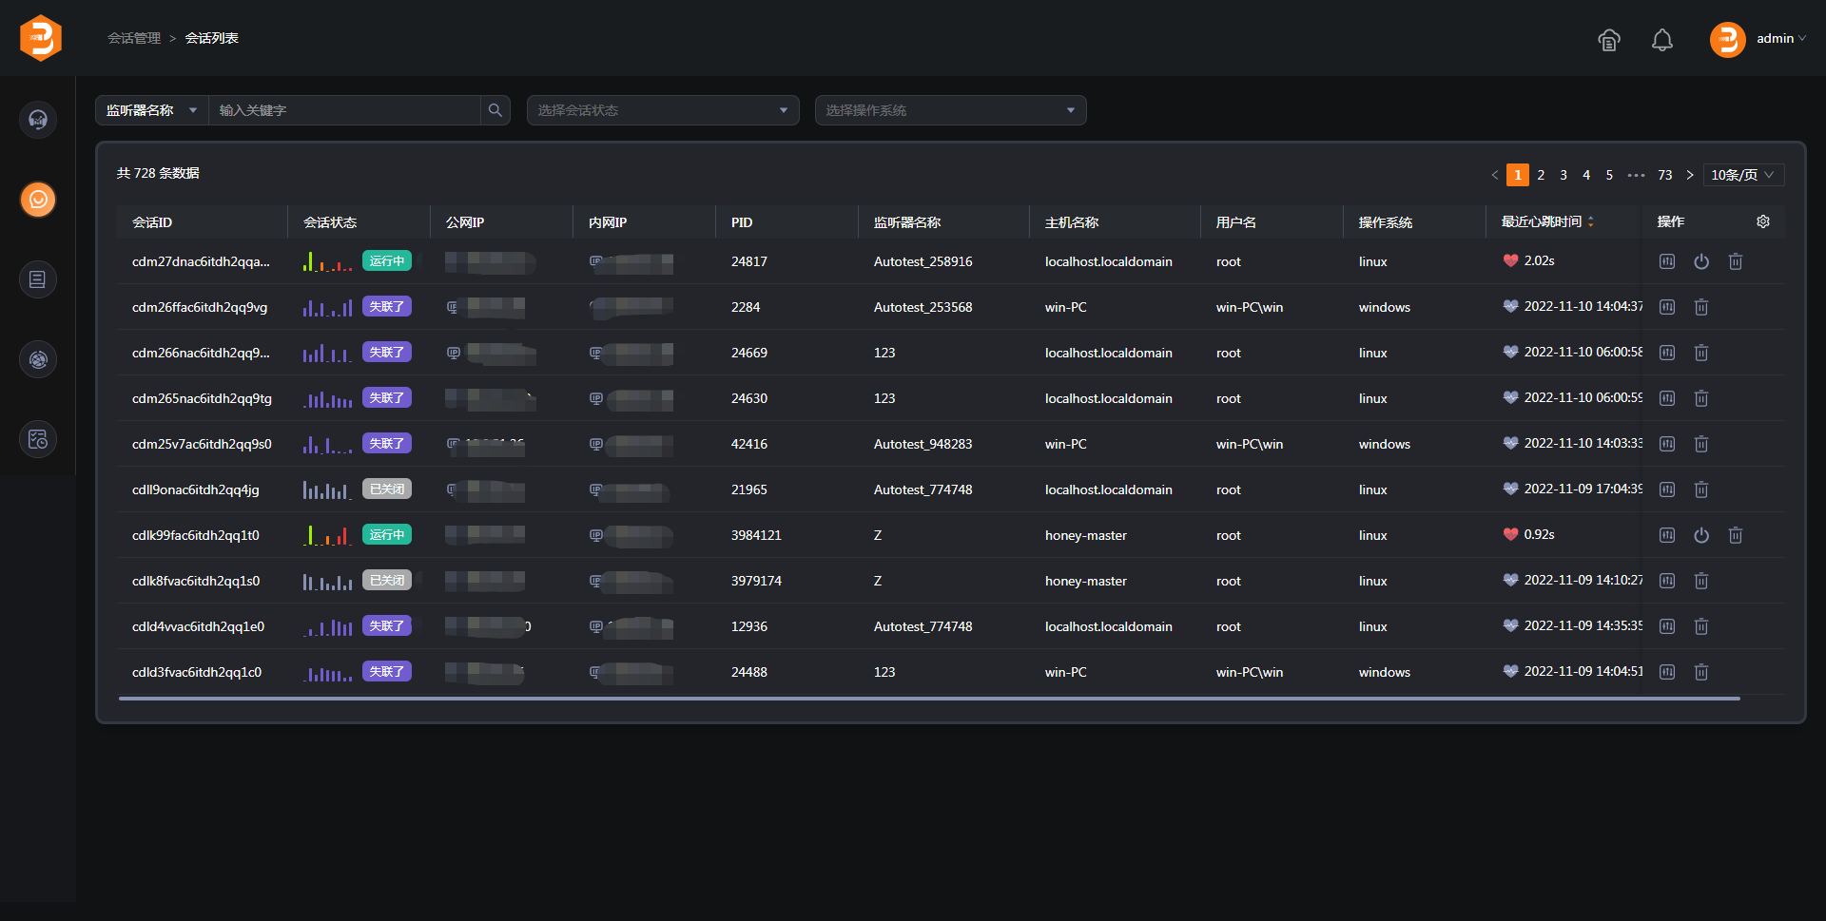Open terminal for session cdm27dnac6itdh2qqa
Image resolution: width=1826 pixels, height=921 pixels.
[x=1667, y=261]
